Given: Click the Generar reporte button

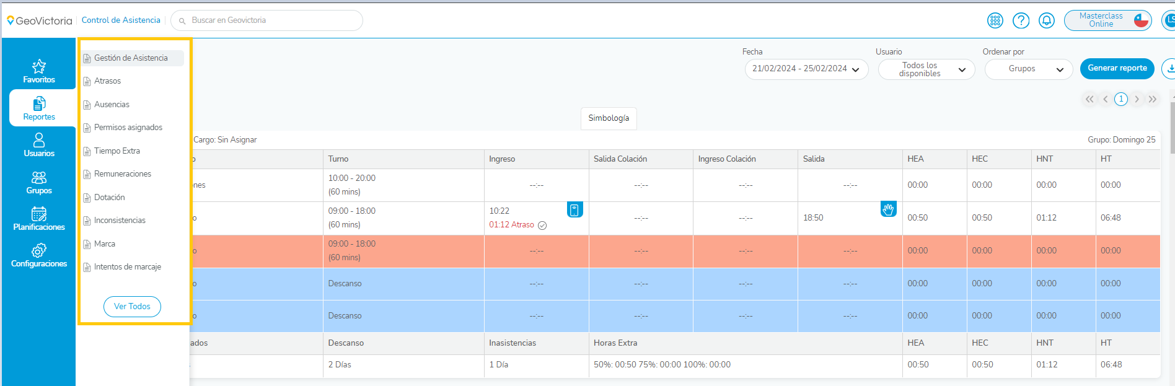Looking at the screenshot, I should tap(1117, 68).
